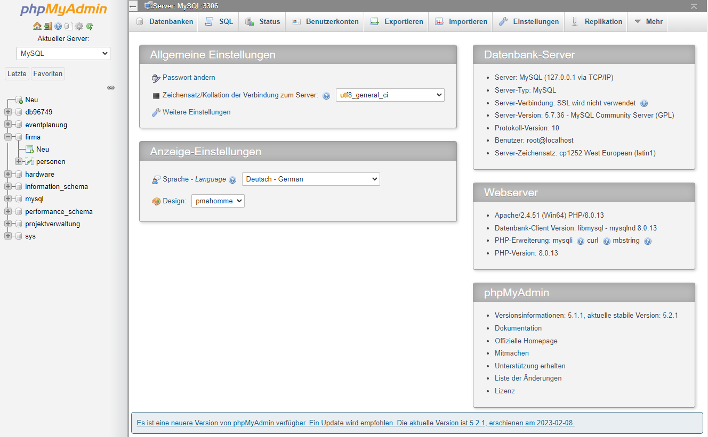Image resolution: width=708 pixels, height=437 pixels.
Task: Click the Favoriten button
Action: tap(48, 74)
